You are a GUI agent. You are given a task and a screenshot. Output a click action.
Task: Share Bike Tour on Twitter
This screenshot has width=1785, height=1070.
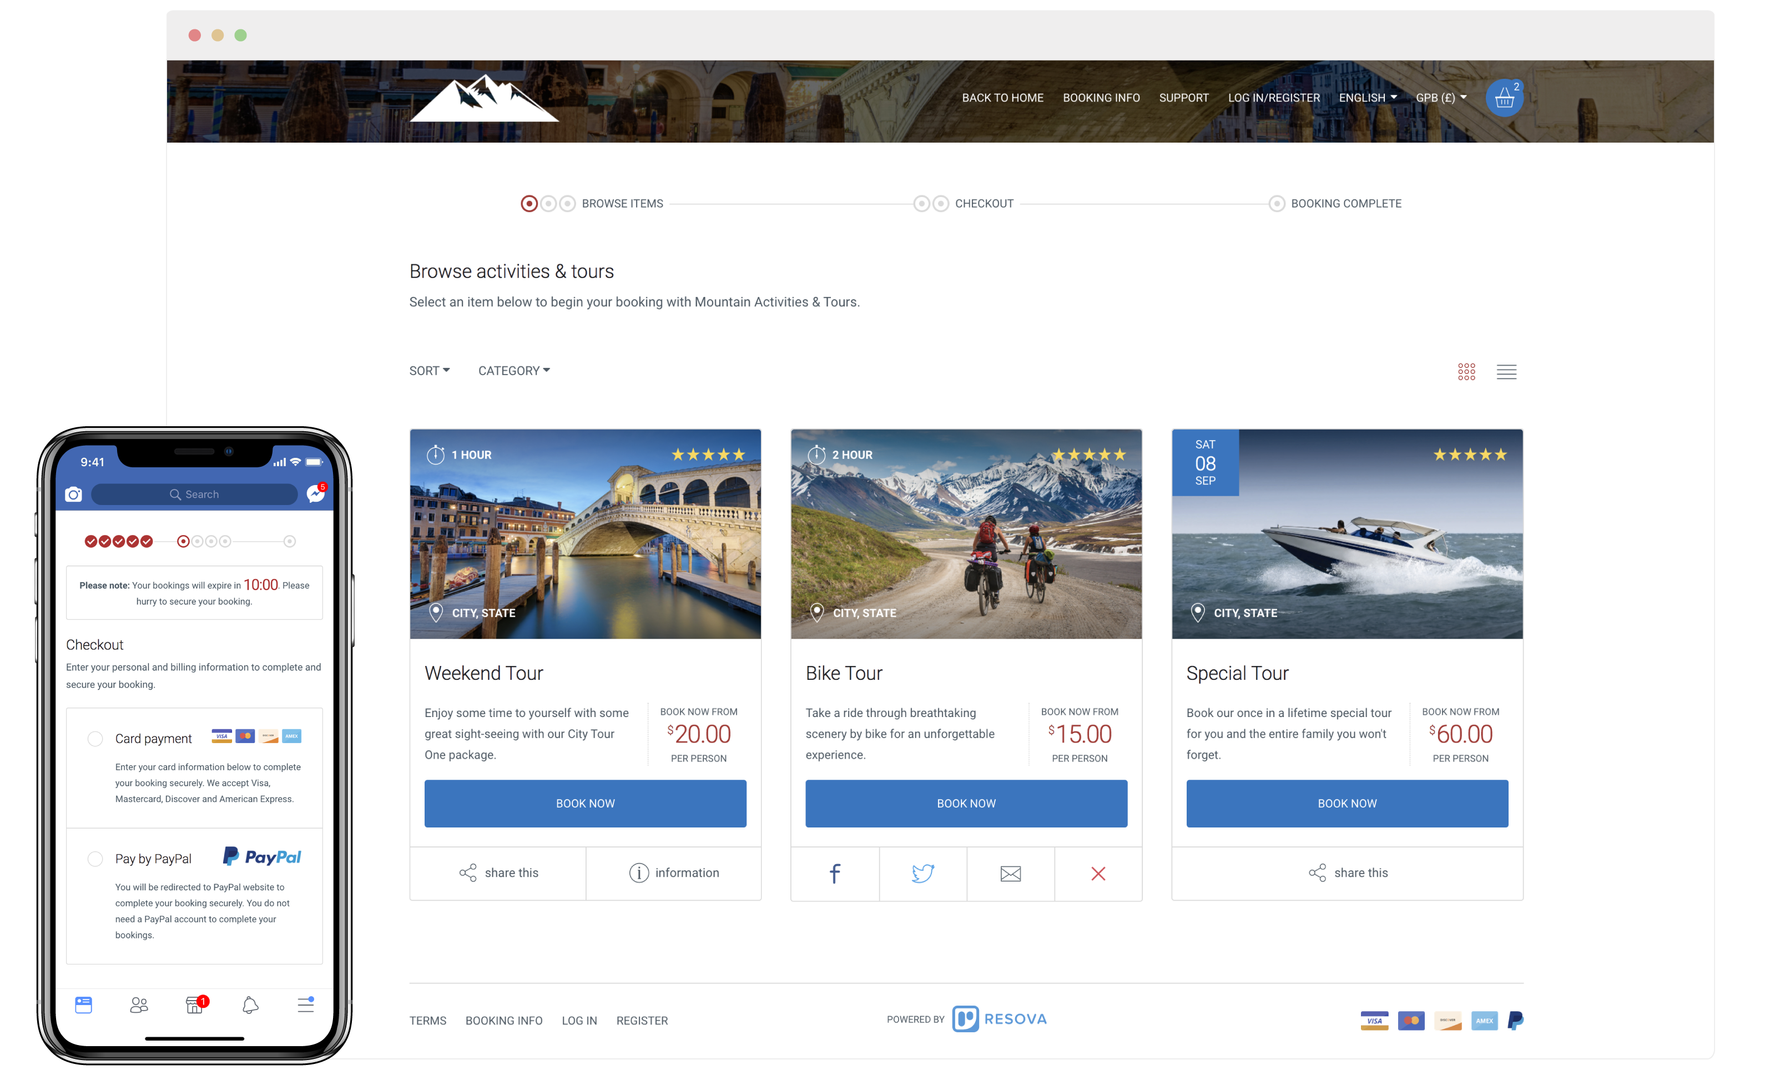pos(923,873)
